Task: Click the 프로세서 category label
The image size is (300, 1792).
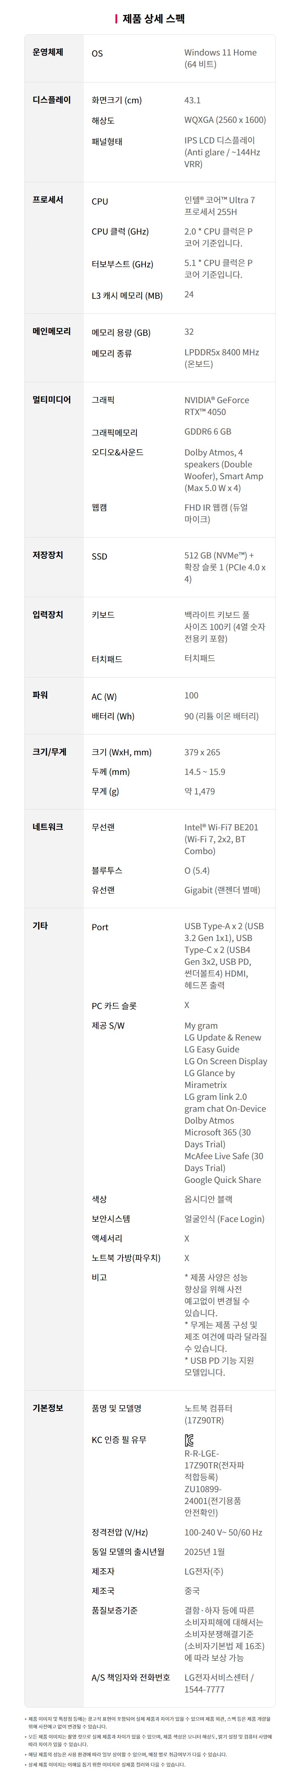Action: [48, 200]
